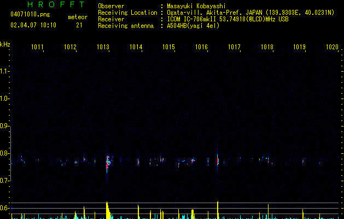
Task: Click the 'meteor' label
Action: click(x=78, y=17)
